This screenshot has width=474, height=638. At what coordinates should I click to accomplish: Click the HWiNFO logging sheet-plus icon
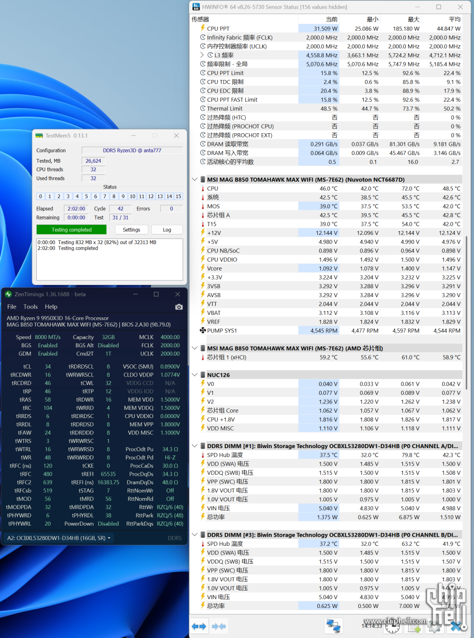[415, 627]
